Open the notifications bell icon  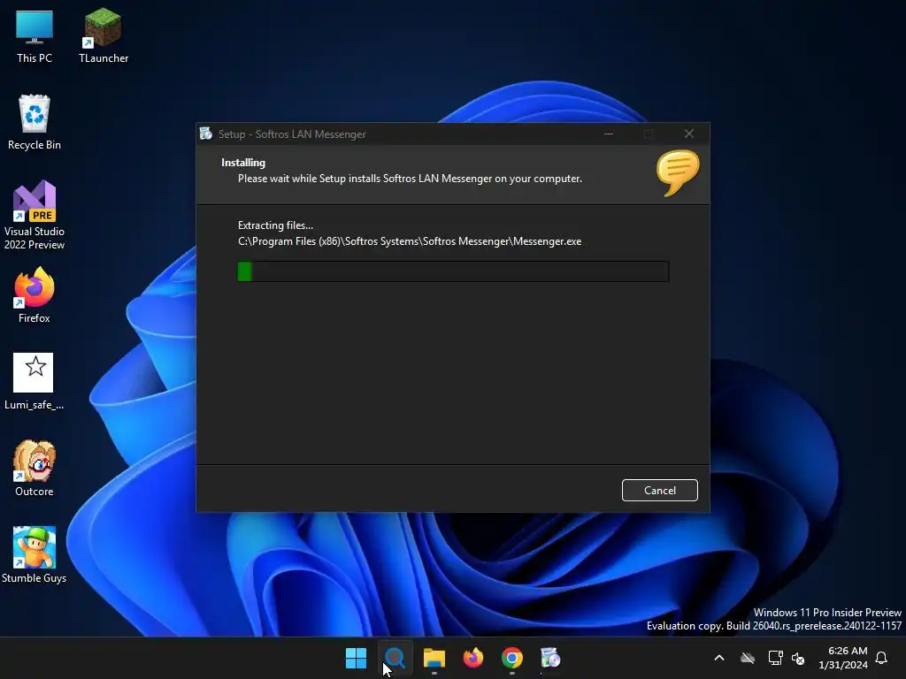click(882, 658)
